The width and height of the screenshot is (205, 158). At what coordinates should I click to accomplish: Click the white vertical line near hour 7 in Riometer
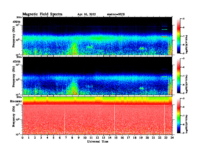65,119
